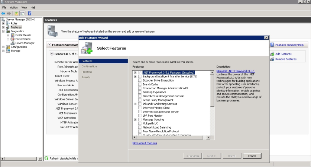Enable Group Policy Management checkbox
Viewport: 311px width, 167px height.
click(x=140, y=100)
